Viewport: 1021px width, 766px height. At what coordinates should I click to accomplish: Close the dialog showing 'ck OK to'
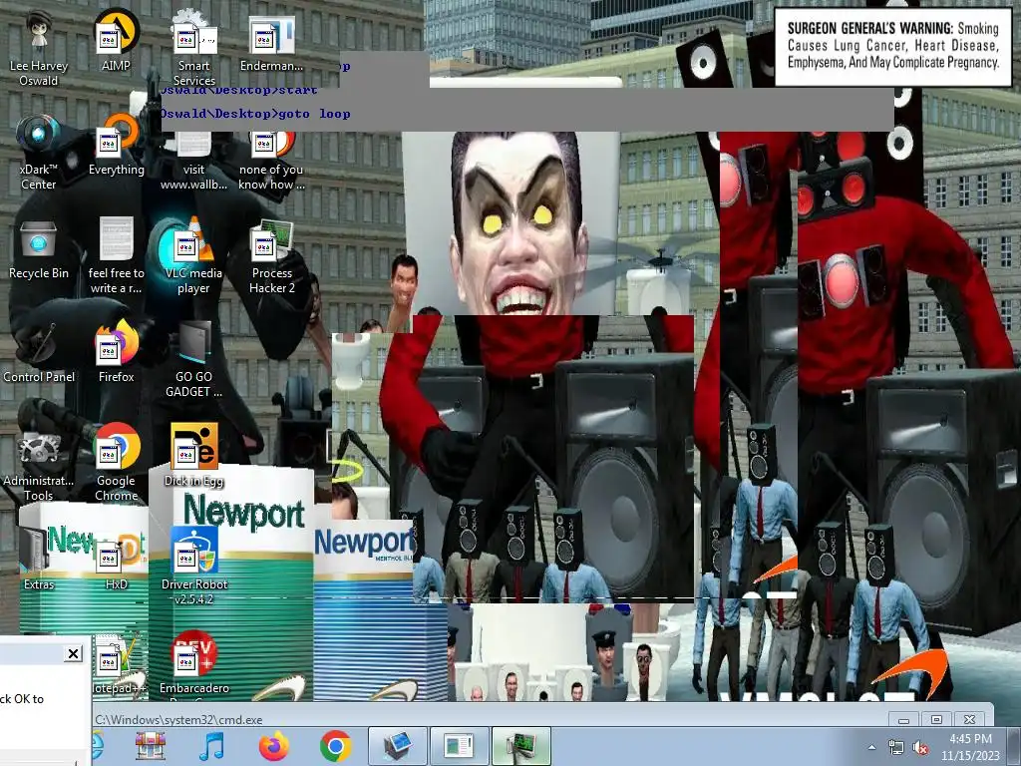click(74, 653)
